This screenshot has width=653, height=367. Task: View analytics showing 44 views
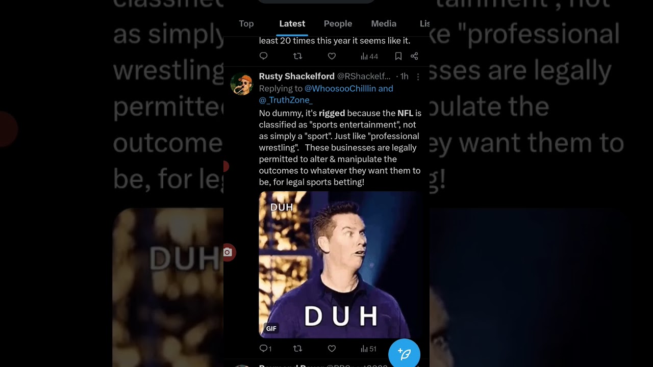[369, 56]
